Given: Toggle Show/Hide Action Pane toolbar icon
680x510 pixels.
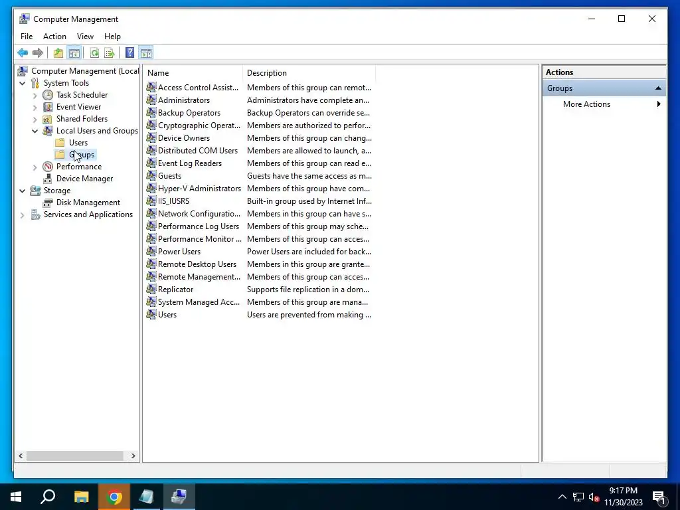Looking at the screenshot, I should pyautogui.click(x=146, y=53).
